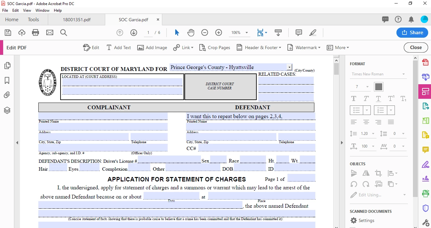Activate the selection arrow tool
This screenshot has width=431, height=228.
(x=177, y=33)
